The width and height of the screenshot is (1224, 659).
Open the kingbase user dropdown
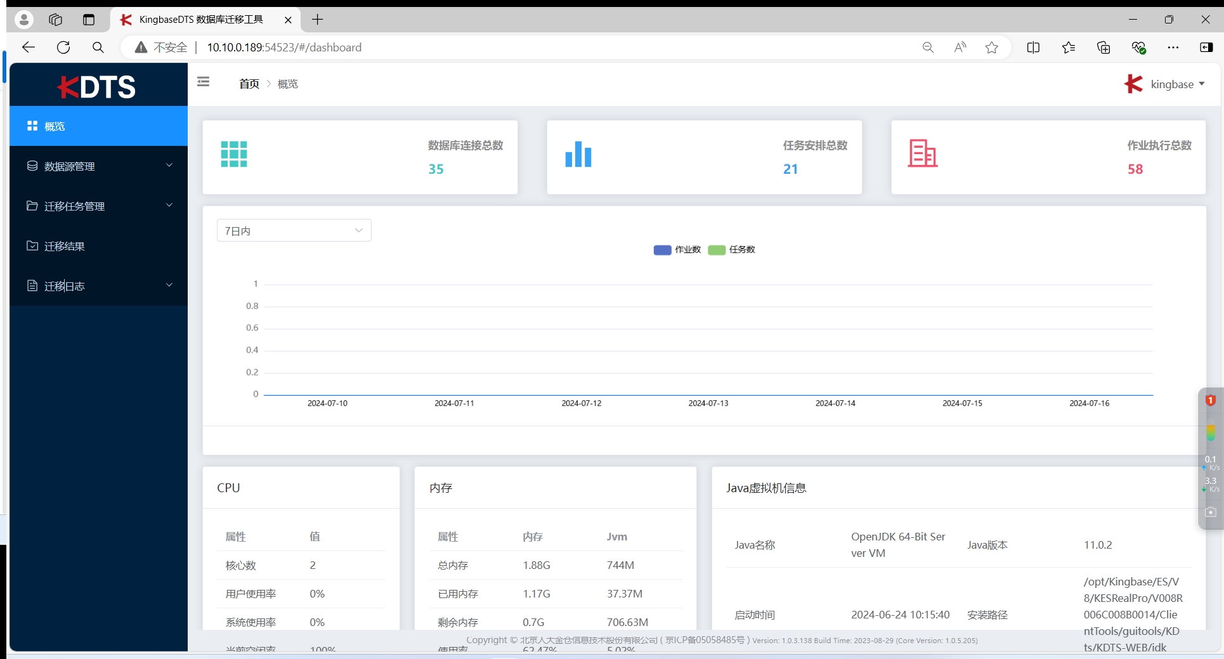(1177, 84)
